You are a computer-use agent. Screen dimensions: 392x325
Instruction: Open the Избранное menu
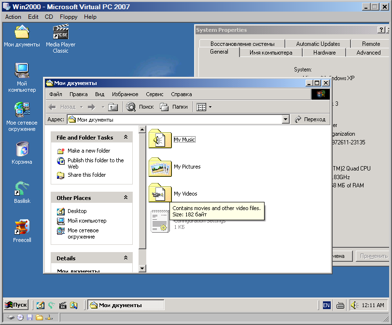pos(125,94)
